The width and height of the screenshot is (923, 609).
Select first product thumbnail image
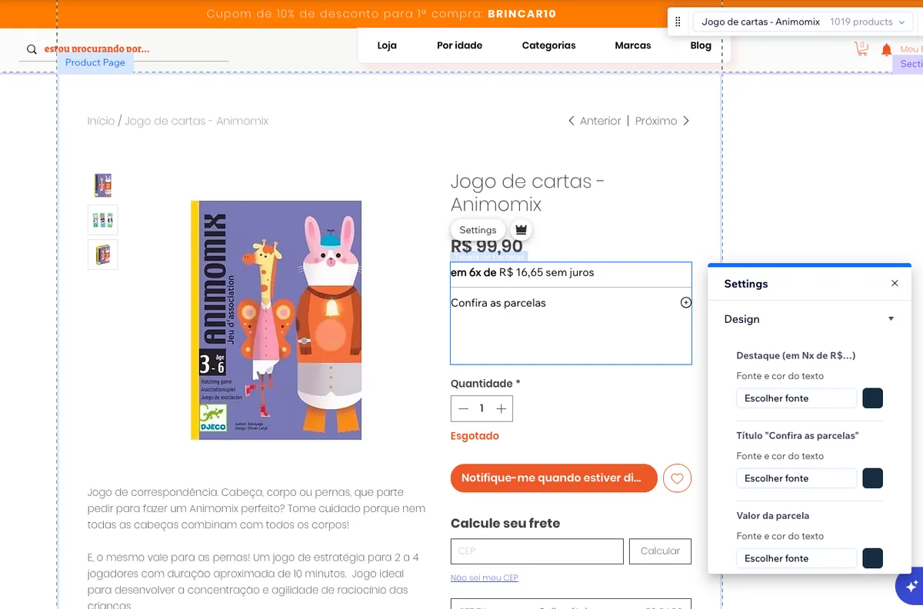coord(103,185)
